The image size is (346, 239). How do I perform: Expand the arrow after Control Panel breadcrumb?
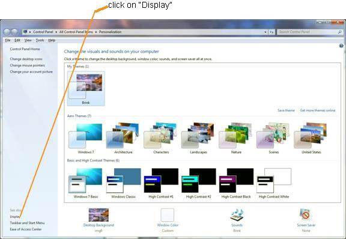click(56, 32)
